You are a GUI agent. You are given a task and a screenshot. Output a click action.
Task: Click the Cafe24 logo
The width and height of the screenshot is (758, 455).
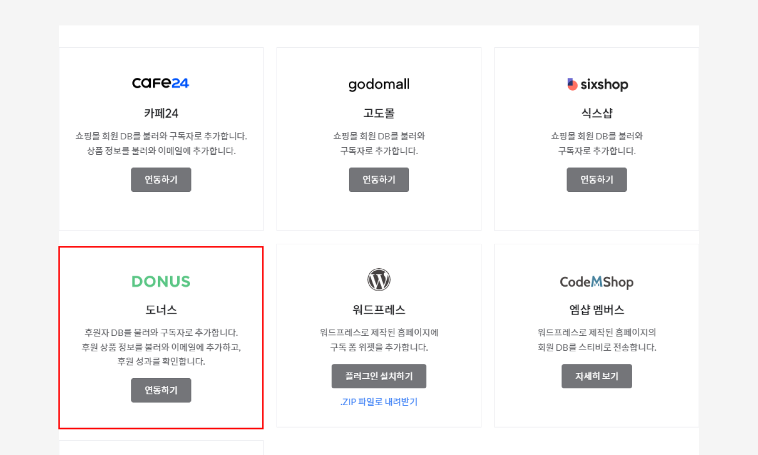[x=160, y=83]
